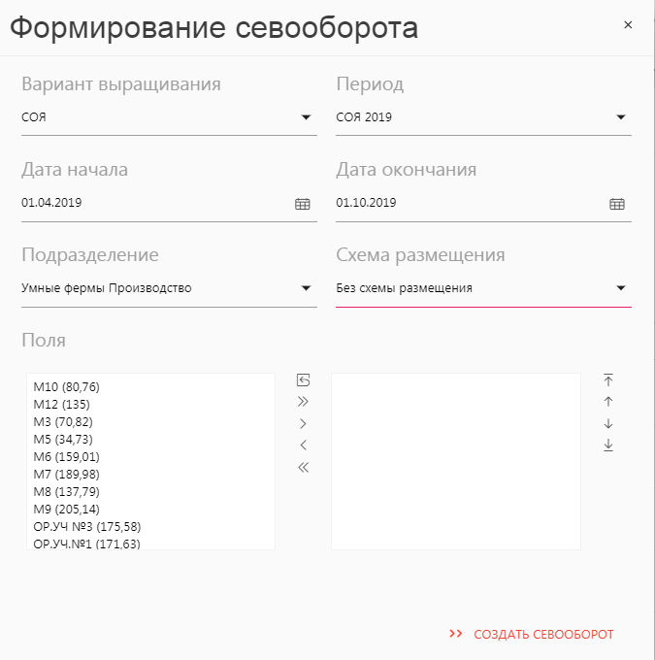Expand the Период dropdown
Viewport: 655px width, 660px height.
(621, 118)
